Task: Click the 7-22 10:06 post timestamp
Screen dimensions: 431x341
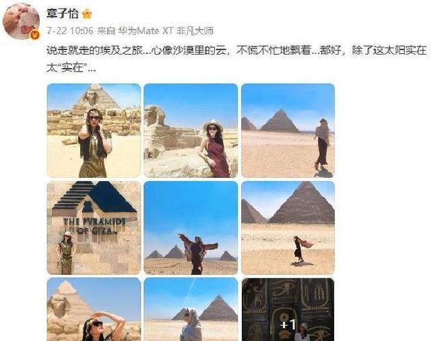Action: pos(70,30)
